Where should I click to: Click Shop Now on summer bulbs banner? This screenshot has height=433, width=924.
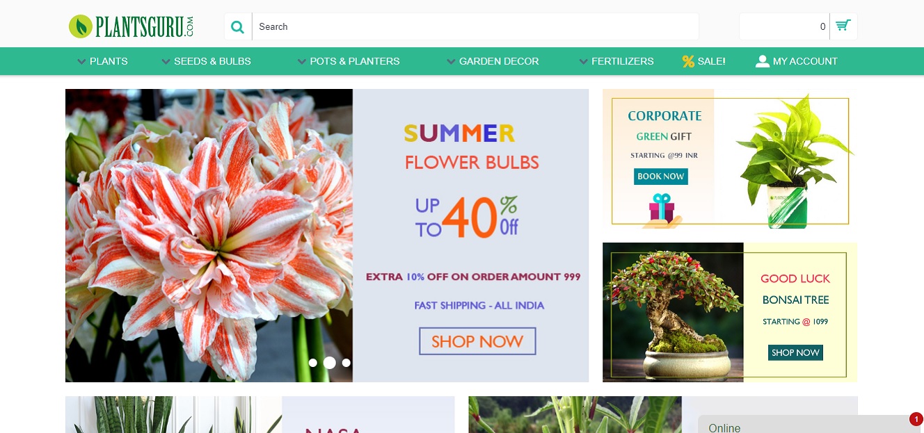pos(477,341)
